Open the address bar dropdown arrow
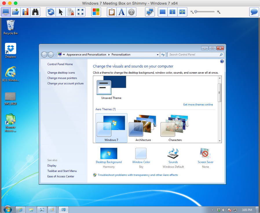Viewport: 260px width, 213px height. click(x=158, y=54)
